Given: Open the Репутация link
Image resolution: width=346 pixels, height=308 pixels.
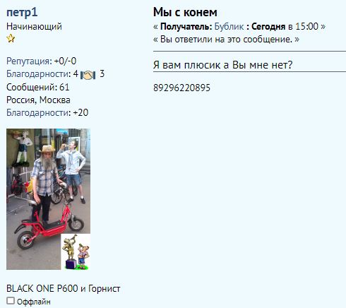Looking at the screenshot, I should coord(29,61).
